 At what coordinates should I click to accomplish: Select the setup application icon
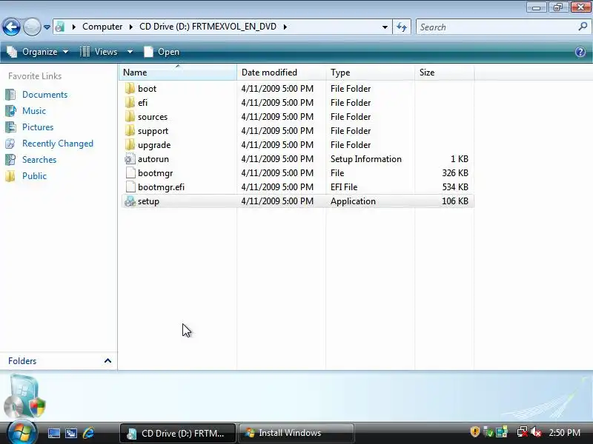tap(130, 201)
